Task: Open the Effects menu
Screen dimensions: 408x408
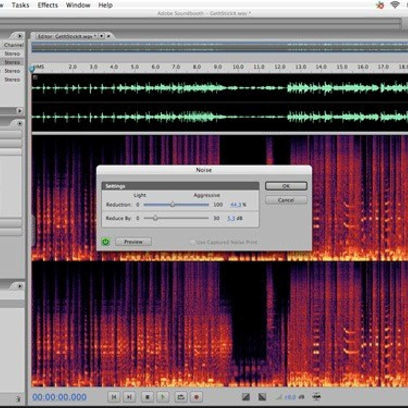Action: pos(47,5)
